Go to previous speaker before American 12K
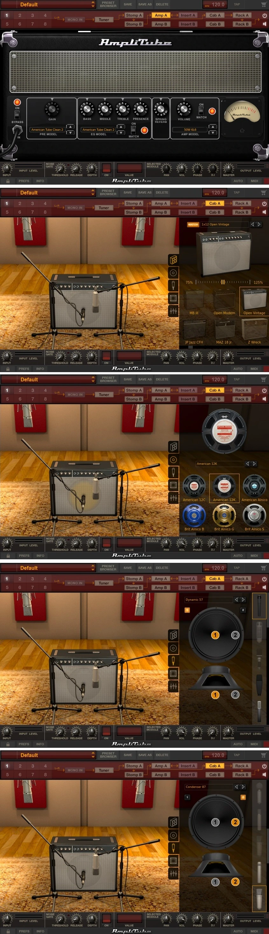 (247, 464)
